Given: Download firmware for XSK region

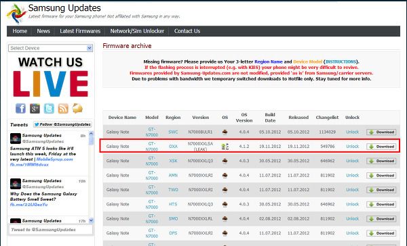Looking at the screenshot, I should (x=381, y=161).
